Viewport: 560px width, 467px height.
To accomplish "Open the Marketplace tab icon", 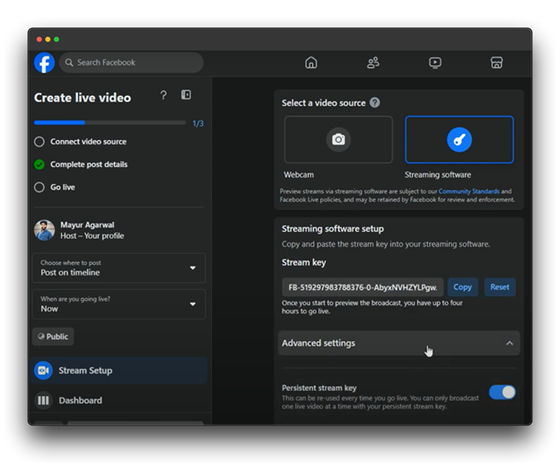I will click(496, 63).
